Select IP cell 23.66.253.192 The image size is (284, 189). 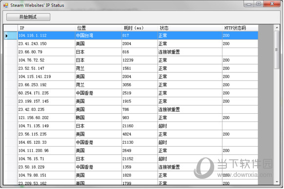coord(46,85)
